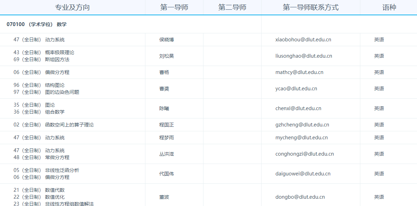Select 06 偏微分方程 in 曹杨's row
The image size is (417, 206).
click(x=41, y=72)
